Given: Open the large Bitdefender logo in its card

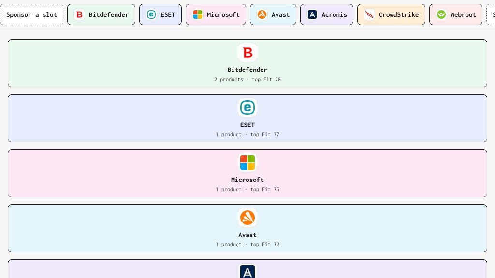Looking at the screenshot, I should tap(247, 53).
